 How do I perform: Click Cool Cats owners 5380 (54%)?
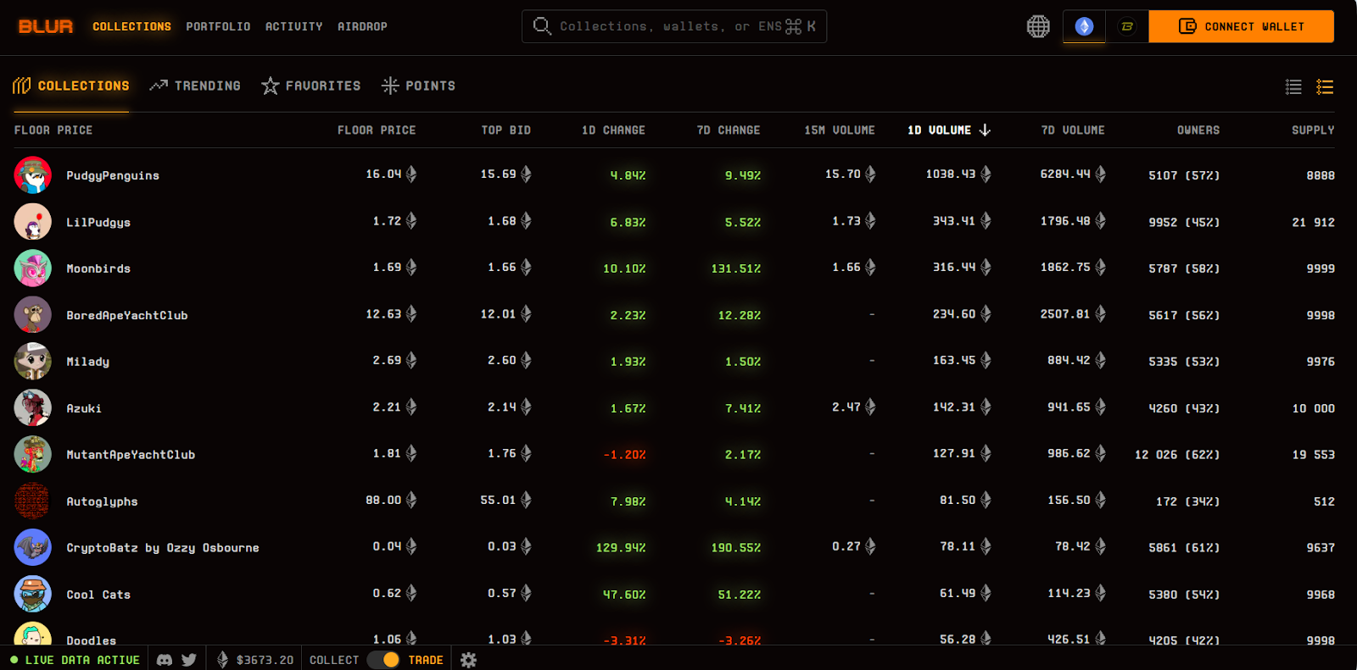coord(1184,595)
